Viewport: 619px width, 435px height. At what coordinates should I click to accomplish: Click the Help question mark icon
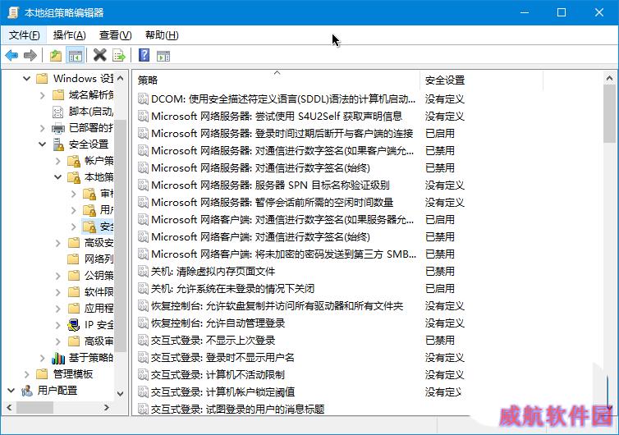pos(144,56)
